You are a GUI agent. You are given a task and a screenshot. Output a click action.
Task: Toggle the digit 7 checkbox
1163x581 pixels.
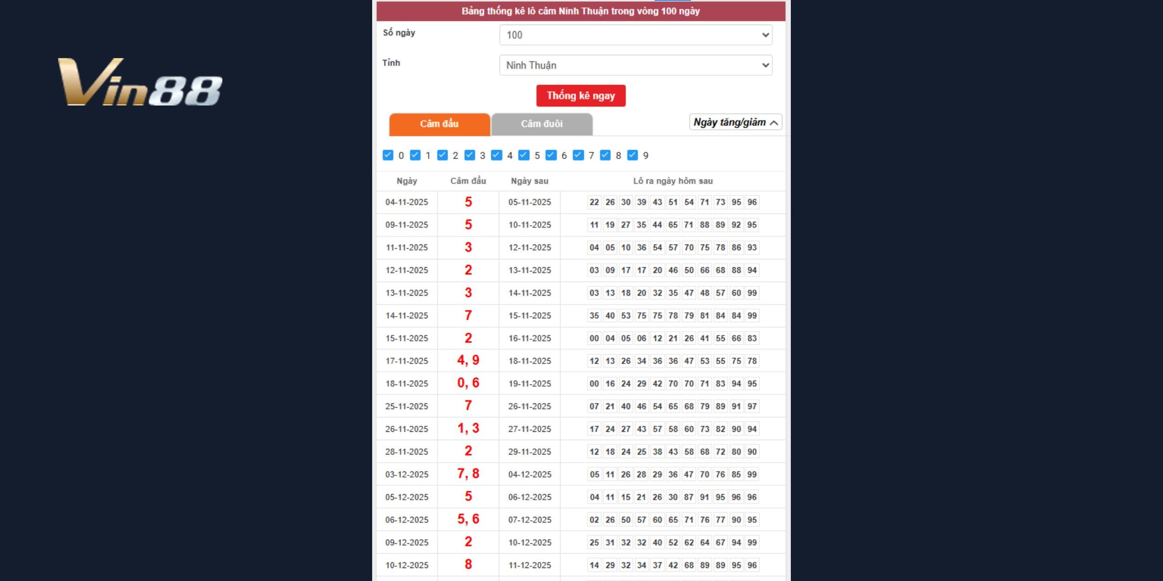[578, 155]
